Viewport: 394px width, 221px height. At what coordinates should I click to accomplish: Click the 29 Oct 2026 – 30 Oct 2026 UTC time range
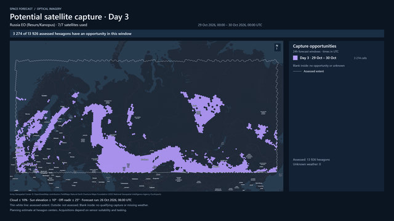[x=230, y=25]
